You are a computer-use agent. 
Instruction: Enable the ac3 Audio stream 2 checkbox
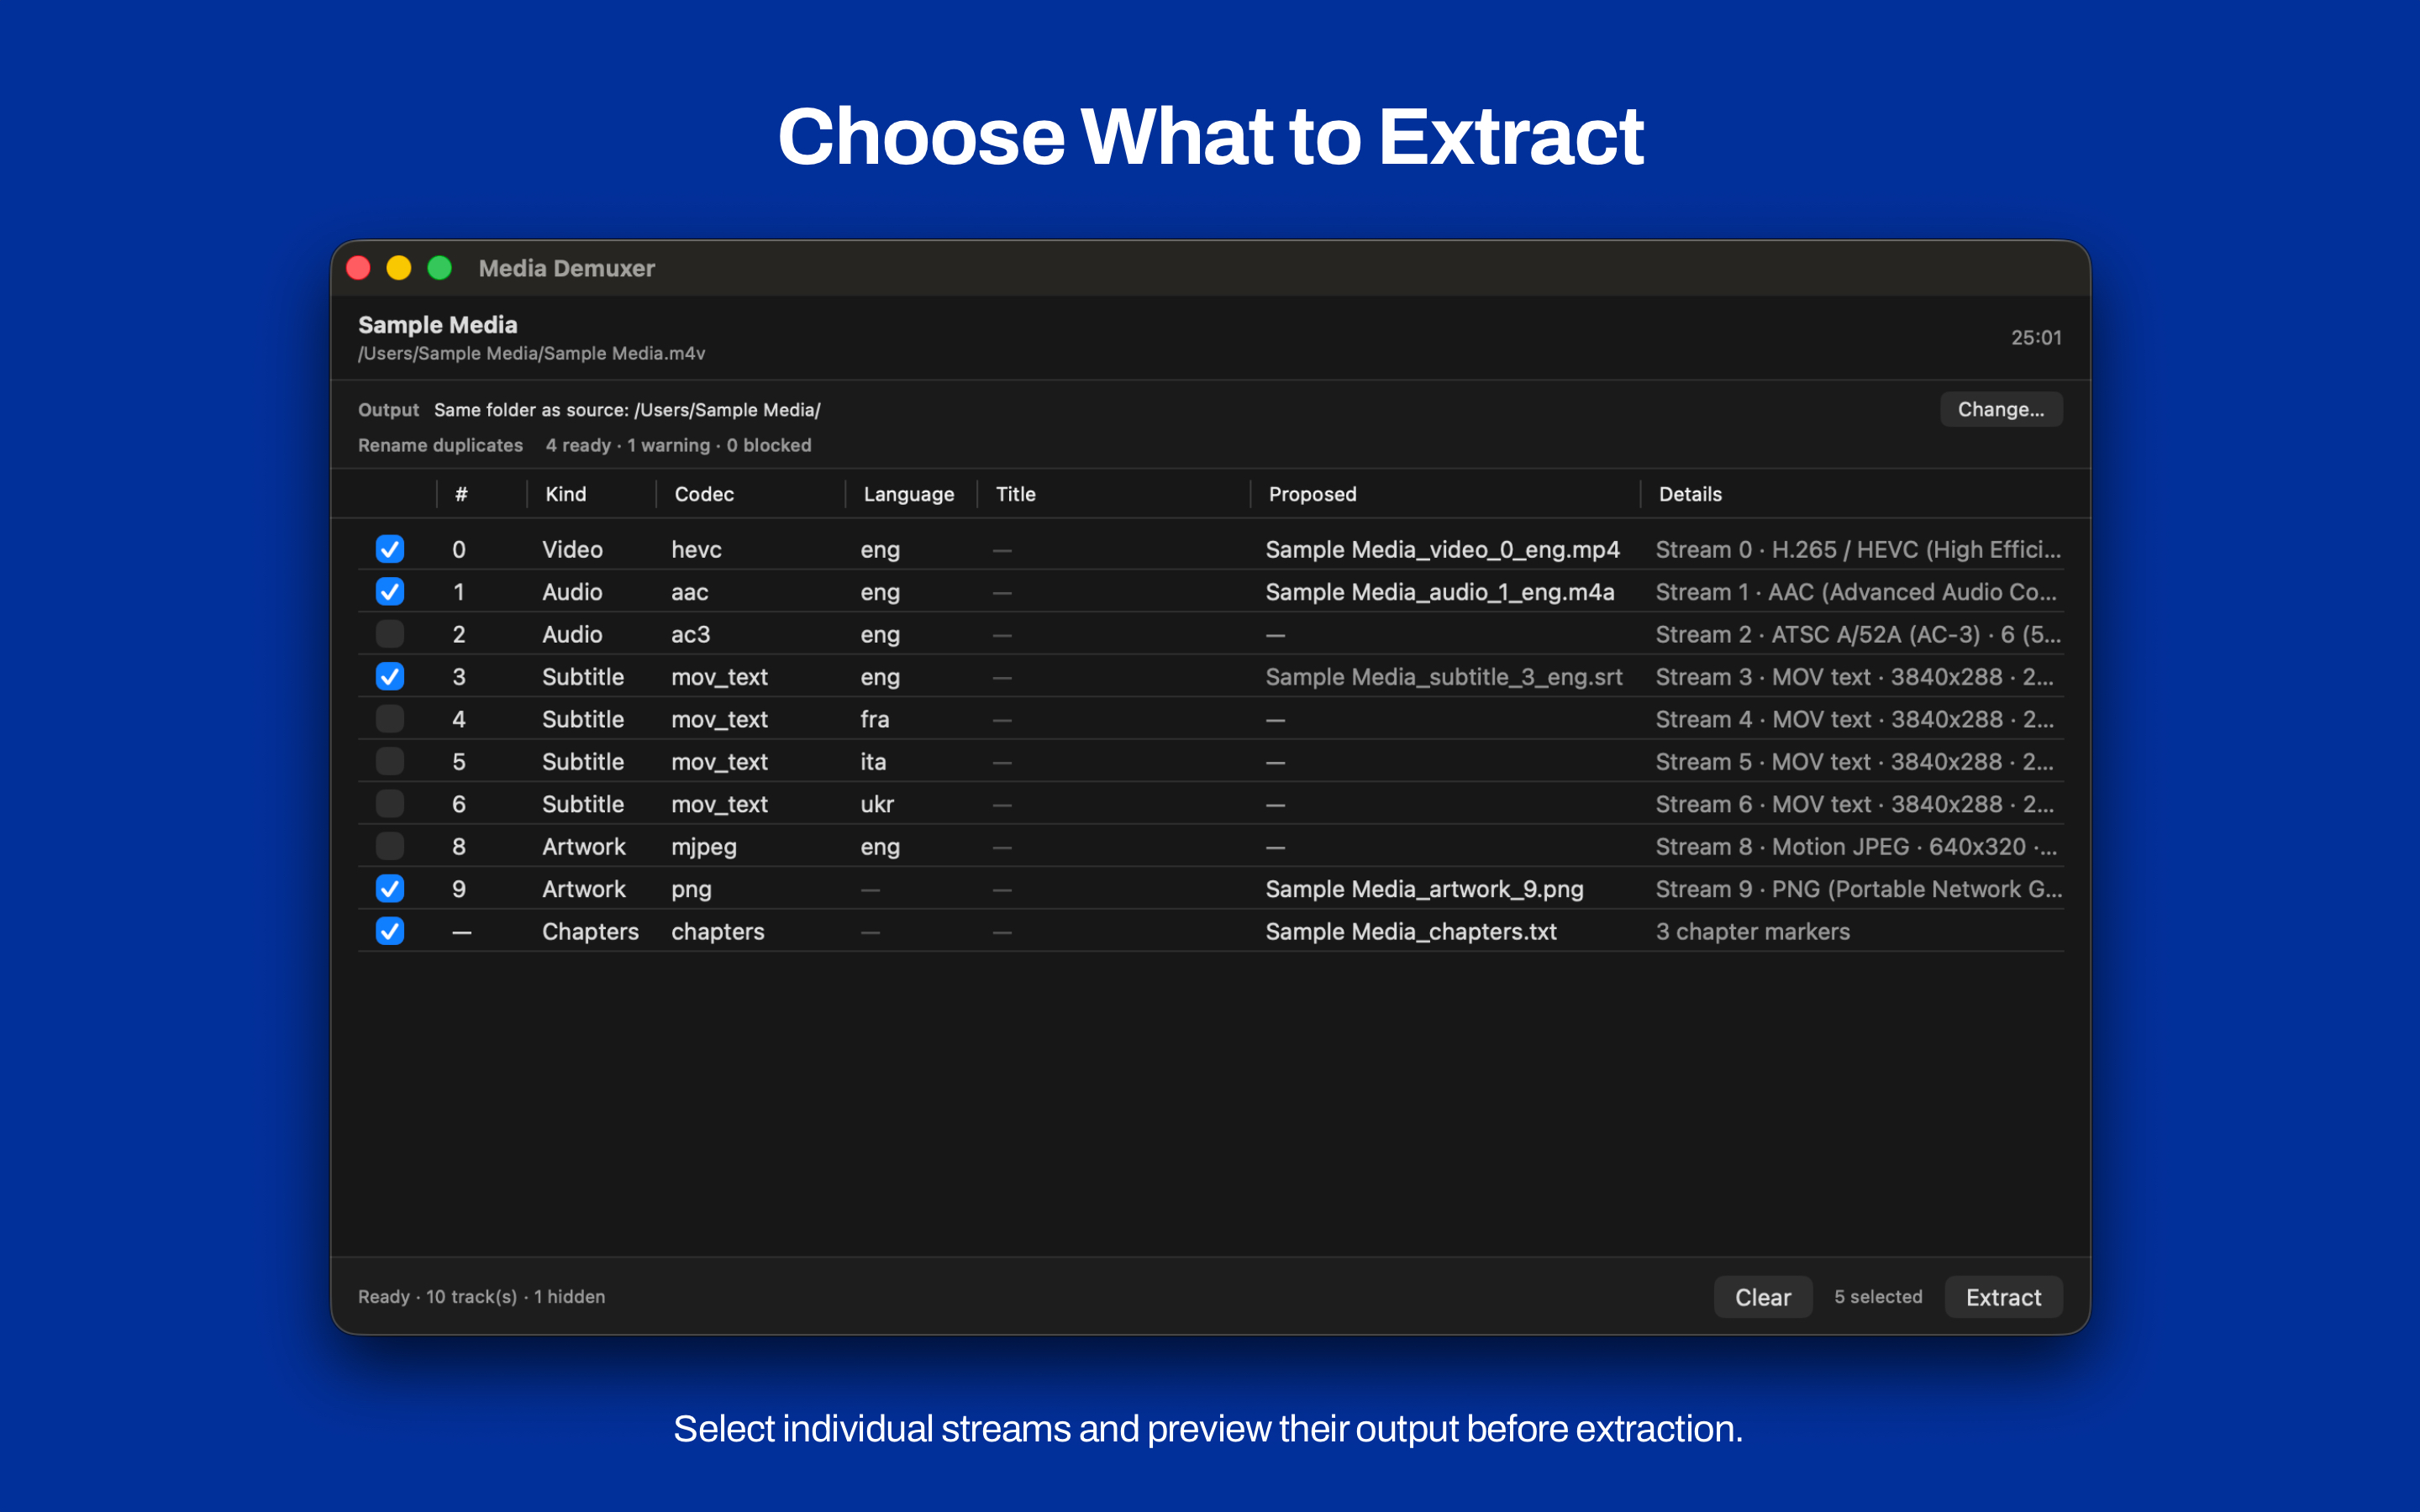[x=390, y=634]
